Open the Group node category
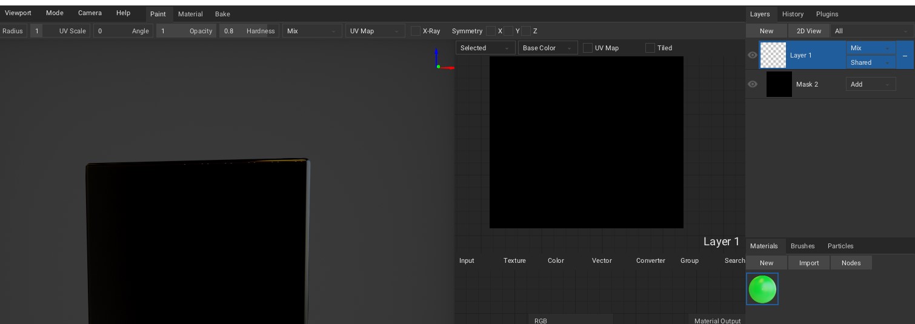 click(690, 260)
